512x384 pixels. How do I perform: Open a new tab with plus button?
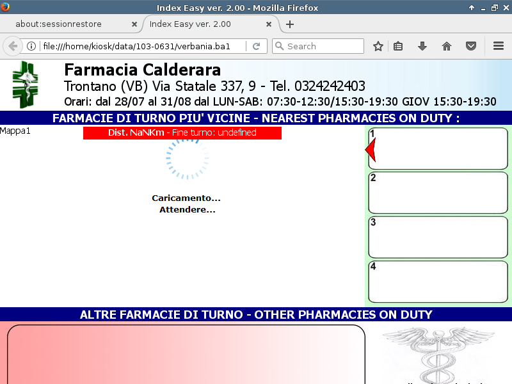(290, 24)
